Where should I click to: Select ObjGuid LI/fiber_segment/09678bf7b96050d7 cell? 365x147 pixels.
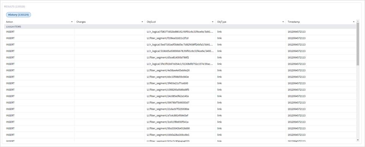pyautogui.click(x=180, y=103)
